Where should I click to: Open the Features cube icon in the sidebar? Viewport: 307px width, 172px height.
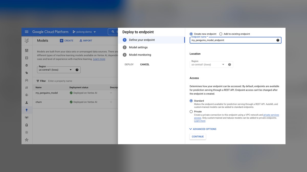click(x=27, y=65)
